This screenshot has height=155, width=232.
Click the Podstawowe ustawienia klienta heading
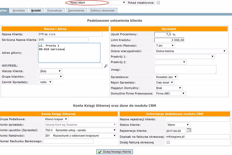pos(115,20)
